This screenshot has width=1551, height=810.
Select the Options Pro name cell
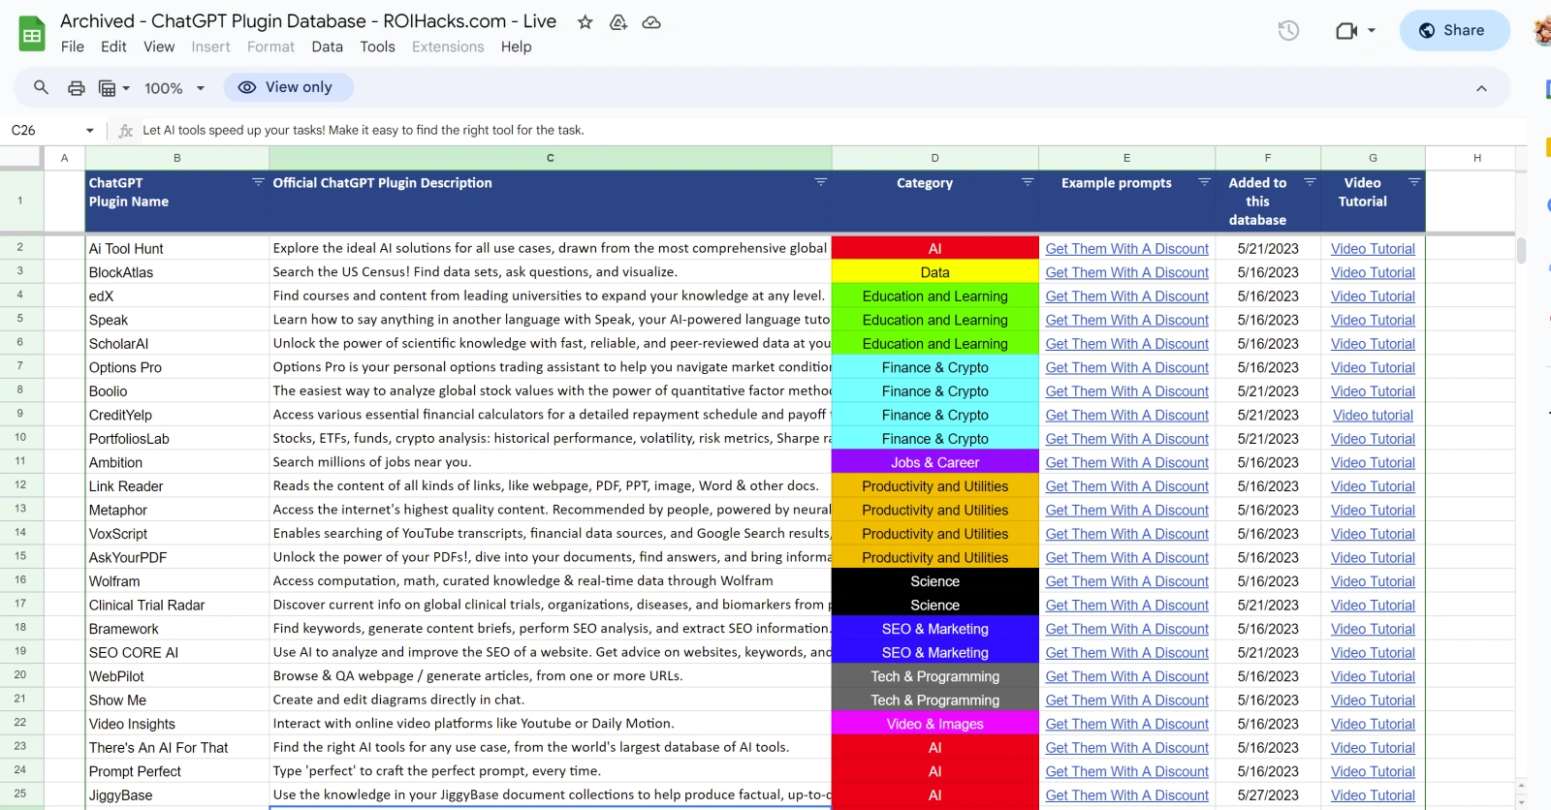tap(177, 367)
